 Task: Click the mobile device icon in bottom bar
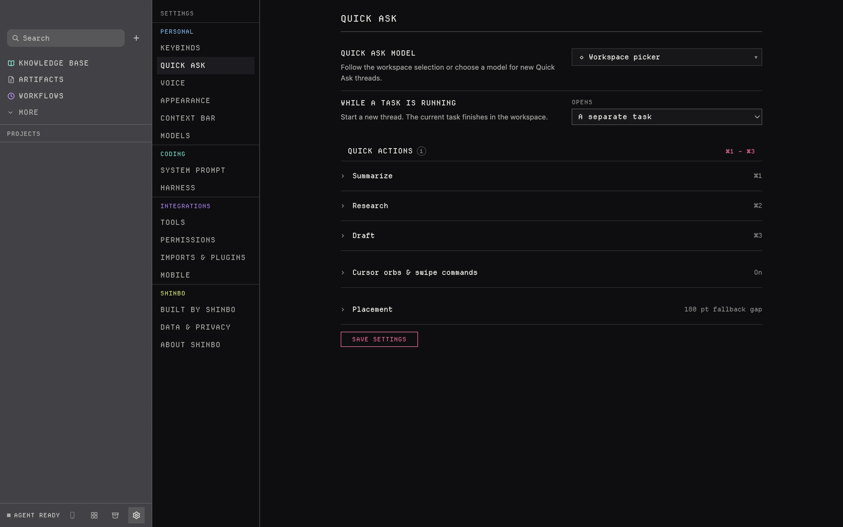pos(73,515)
